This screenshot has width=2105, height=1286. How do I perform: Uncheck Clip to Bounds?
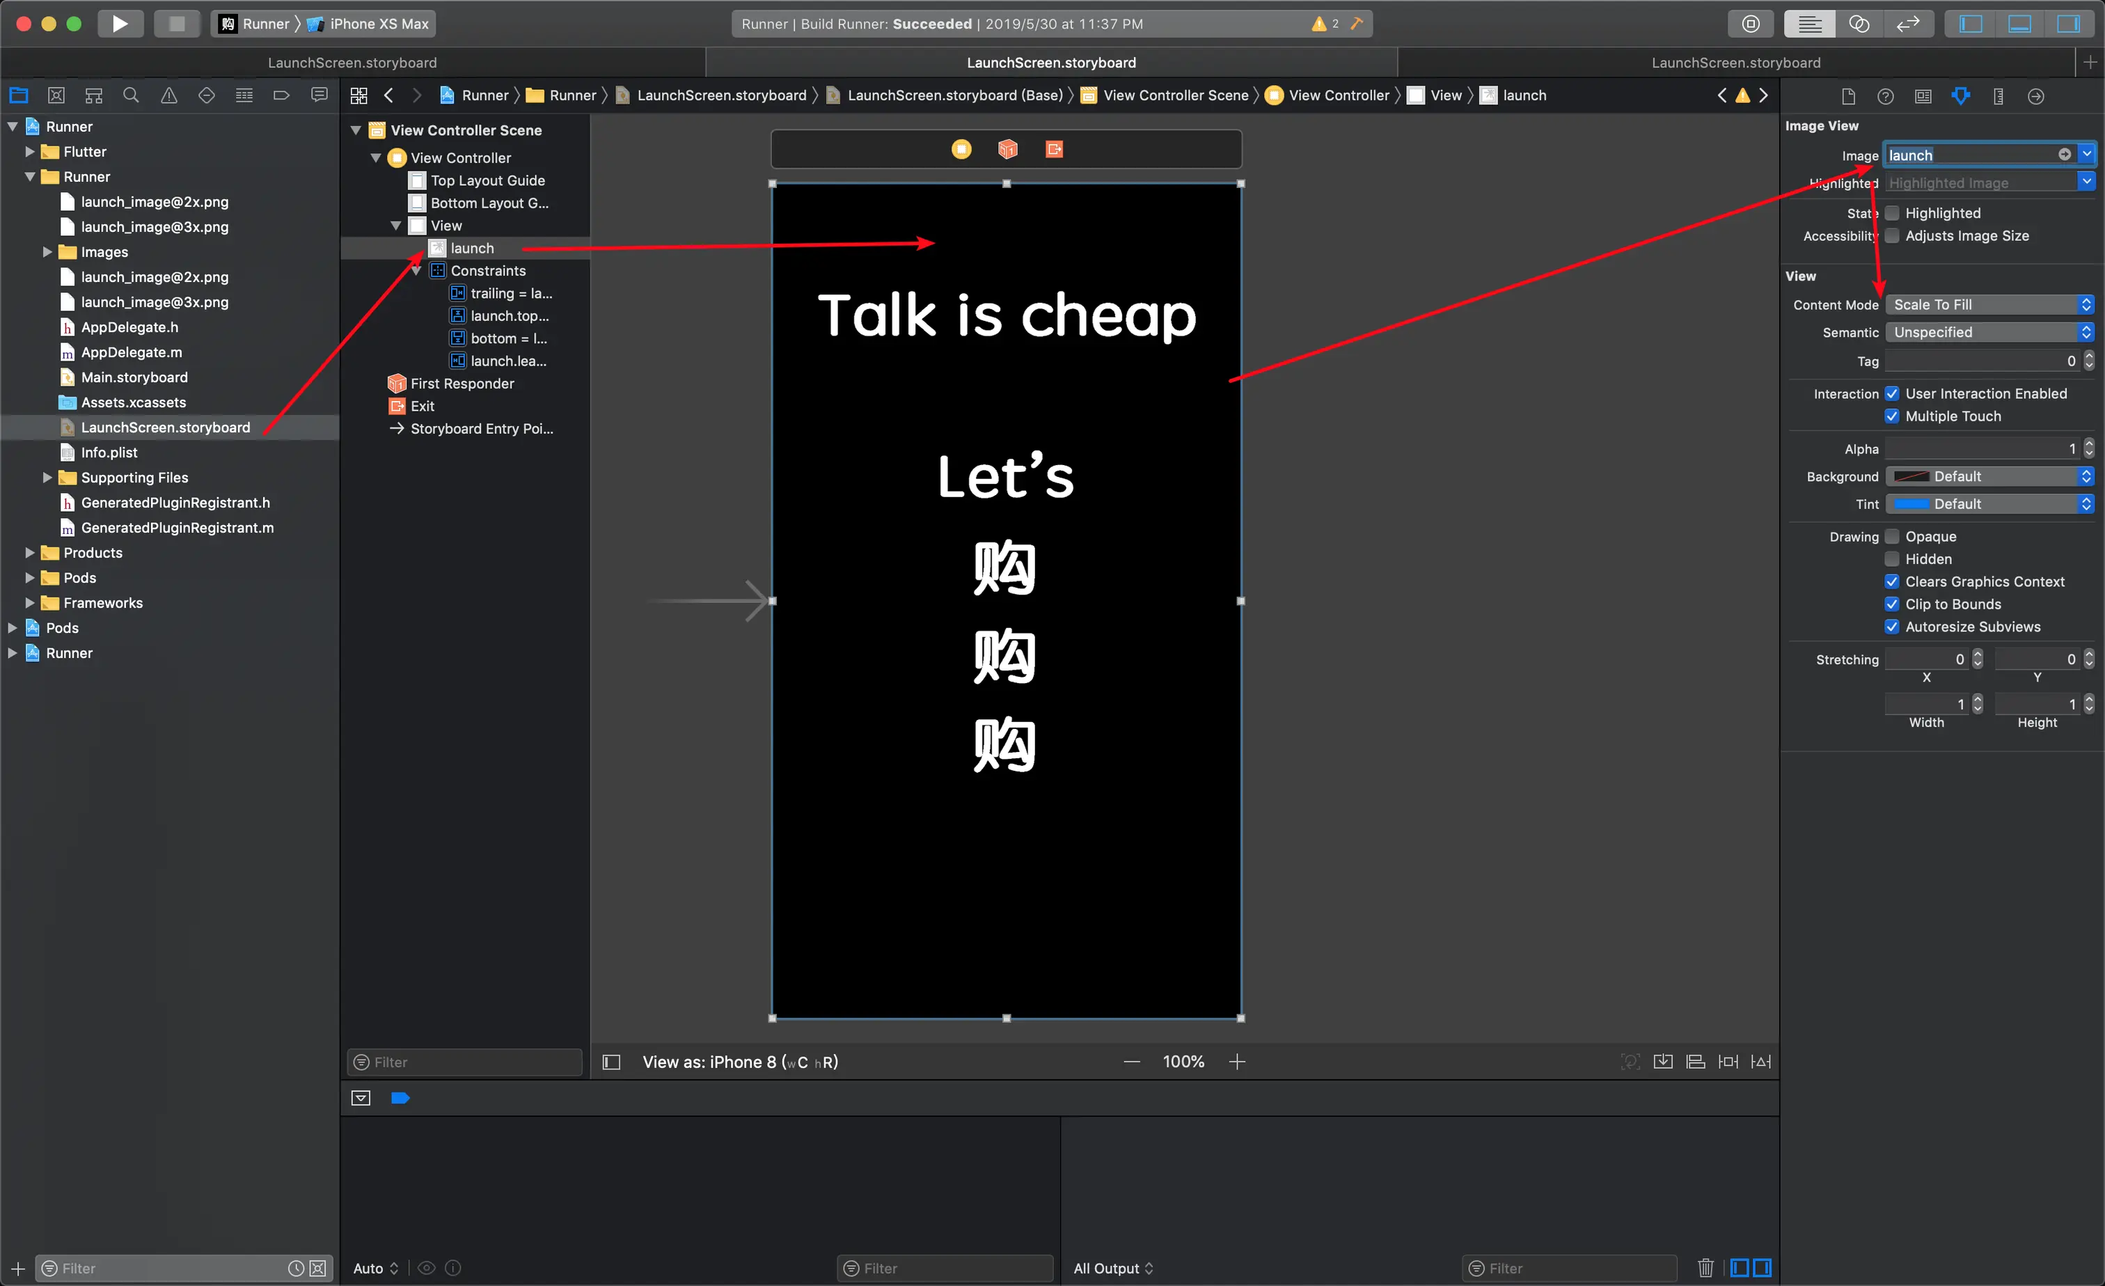(1891, 604)
